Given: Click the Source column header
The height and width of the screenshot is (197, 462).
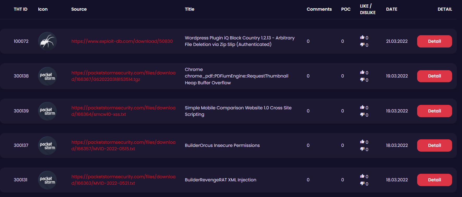Looking at the screenshot, I should pos(79,9).
